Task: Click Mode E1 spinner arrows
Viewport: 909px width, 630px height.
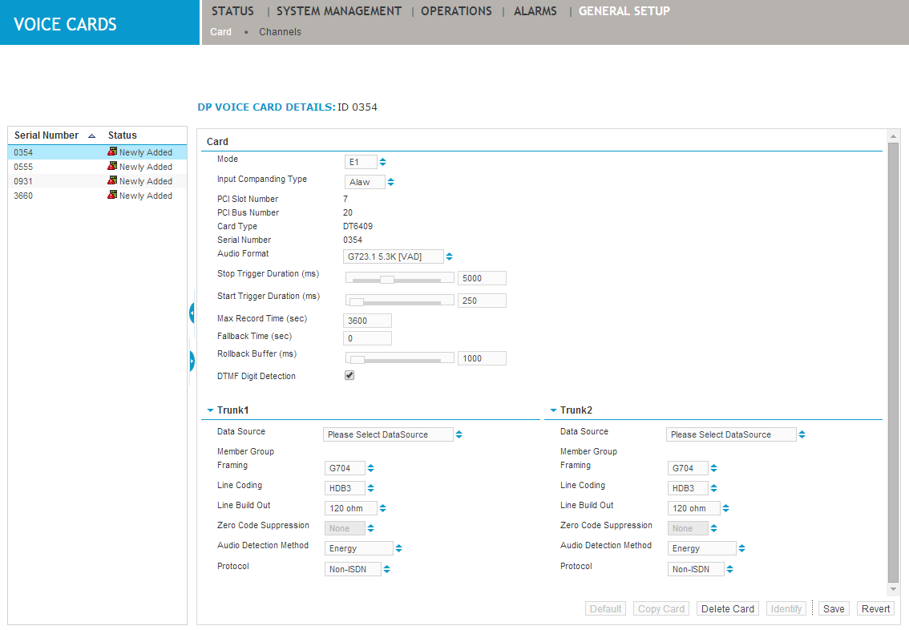Action: [x=382, y=162]
